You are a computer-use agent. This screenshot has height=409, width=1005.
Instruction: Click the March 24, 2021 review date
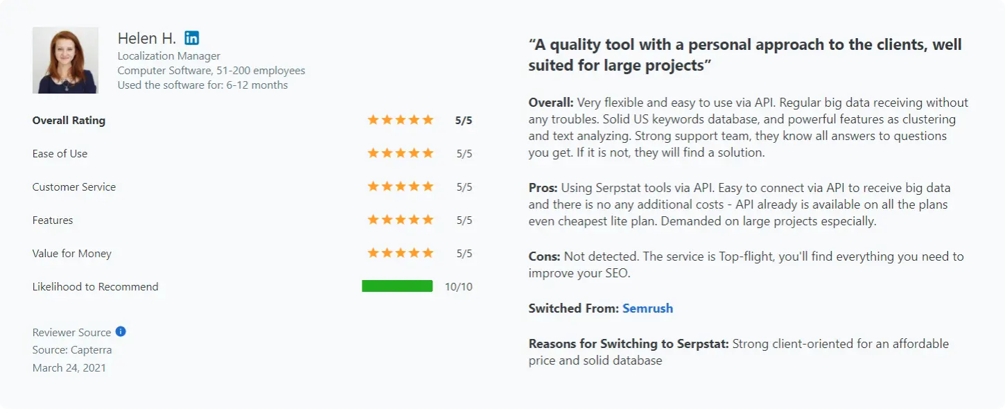(69, 368)
